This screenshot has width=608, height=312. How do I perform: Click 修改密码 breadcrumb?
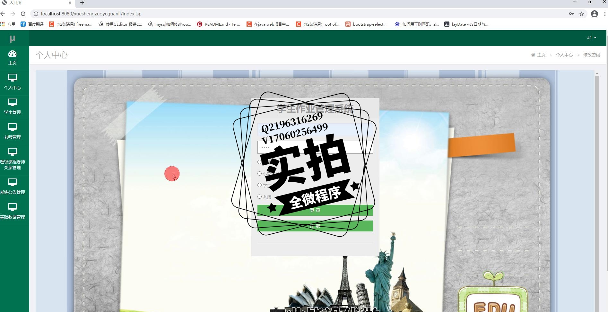coord(592,55)
